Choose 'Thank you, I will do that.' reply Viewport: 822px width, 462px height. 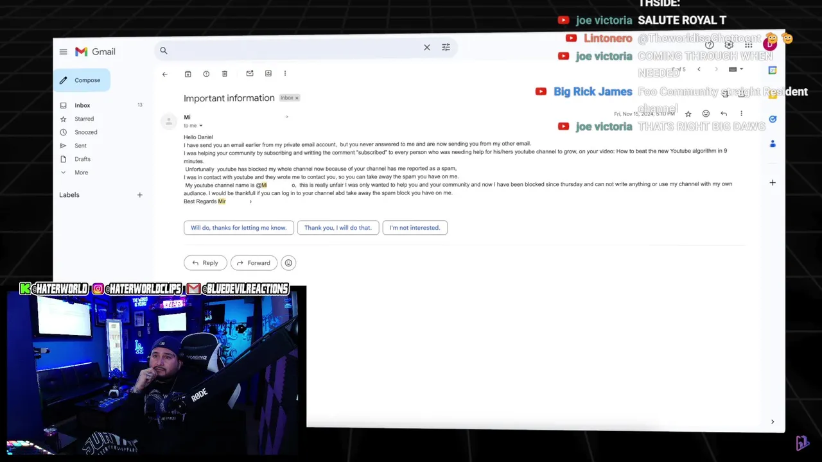(338, 228)
